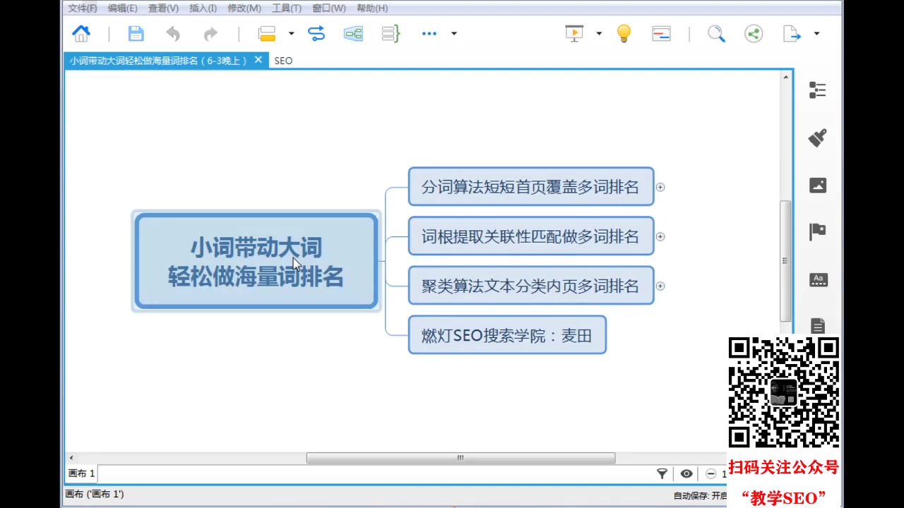
Task: Open the Image panel in sidebar
Action: [818, 185]
